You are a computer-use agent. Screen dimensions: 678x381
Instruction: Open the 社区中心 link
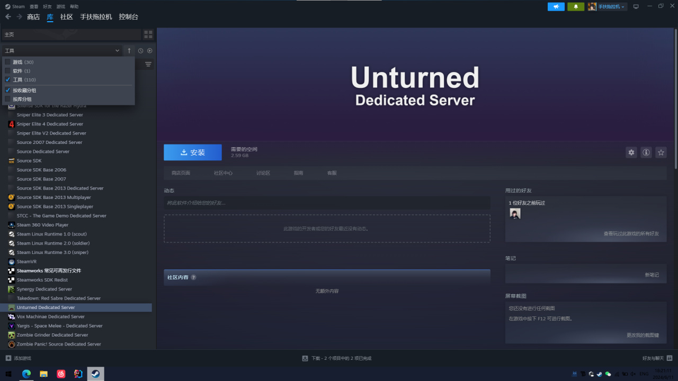pyautogui.click(x=223, y=173)
